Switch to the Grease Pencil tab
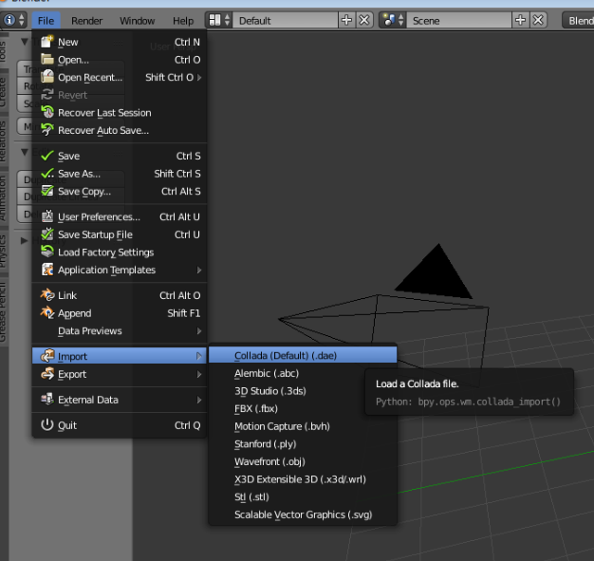Image resolution: width=594 pixels, height=561 pixels. coord(4,312)
